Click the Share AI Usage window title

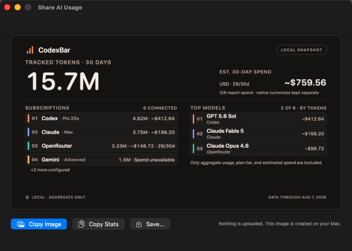[x=60, y=7]
